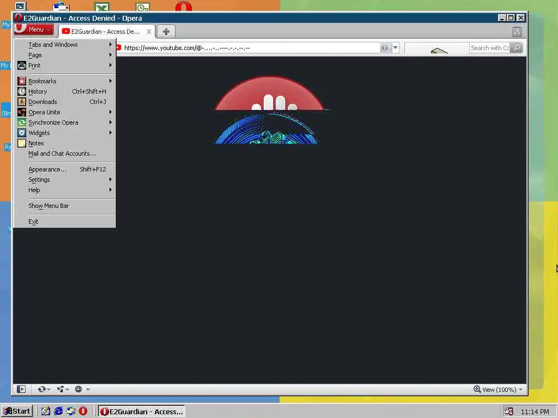Click the Windows Start button

coord(17,411)
